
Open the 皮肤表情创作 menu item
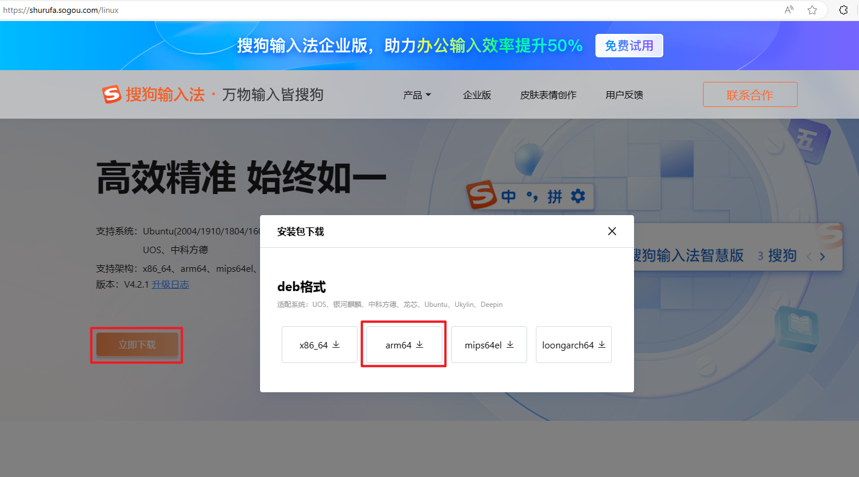click(x=549, y=95)
